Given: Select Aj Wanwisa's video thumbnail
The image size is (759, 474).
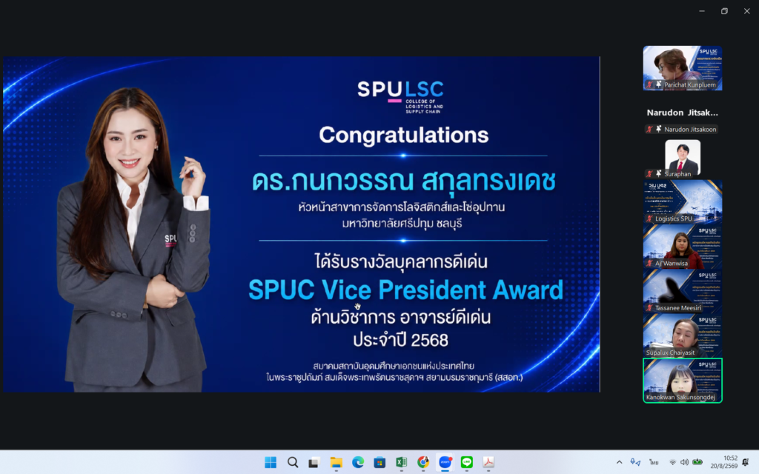Looking at the screenshot, I should click(683, 247).
